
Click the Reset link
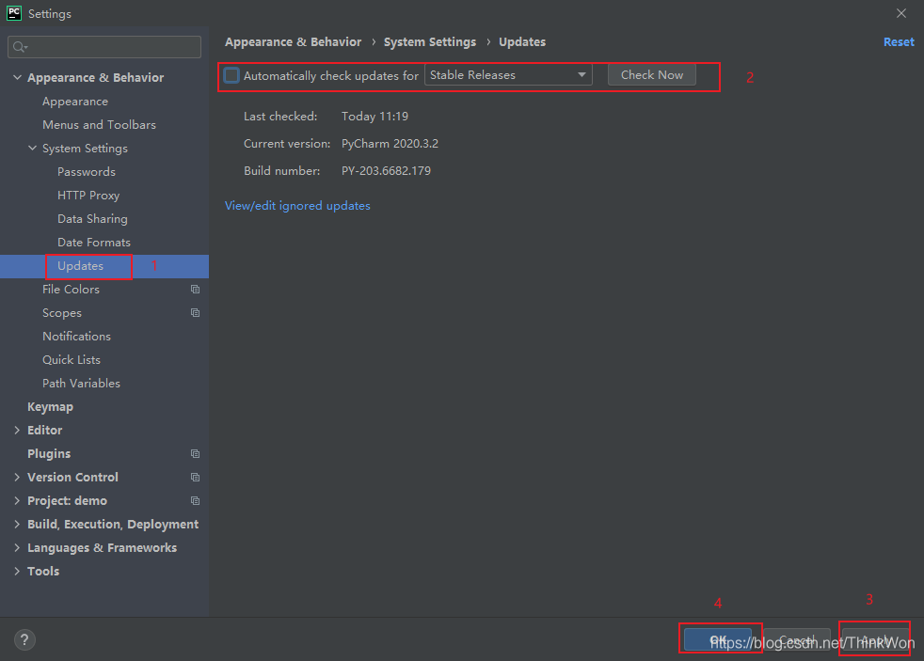click(899, 41)
